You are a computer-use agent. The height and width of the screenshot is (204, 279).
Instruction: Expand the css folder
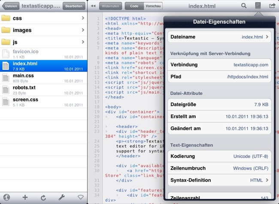tap(43, 18)
